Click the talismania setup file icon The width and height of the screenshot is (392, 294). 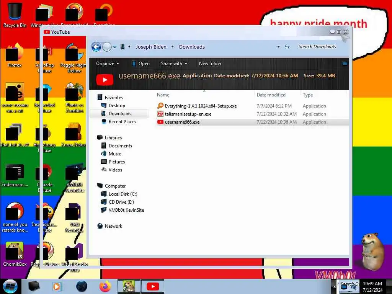(x=160, y=114)
